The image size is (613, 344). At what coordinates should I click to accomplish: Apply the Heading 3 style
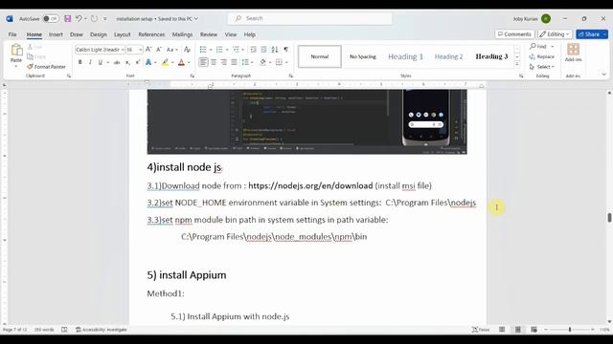(491, 56)
